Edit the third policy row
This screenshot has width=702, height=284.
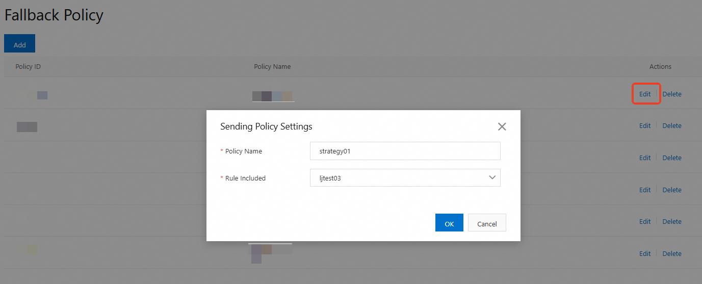click(x=645, y=158)
